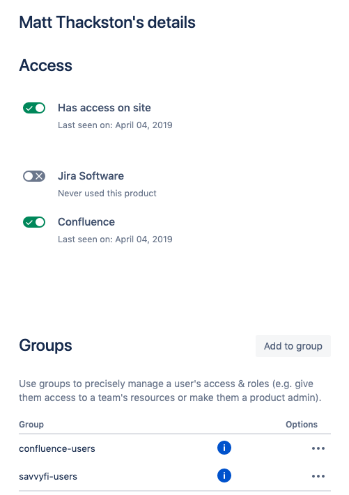Screen dimensions: 349x495
Task: Click the Confluence product label
Action: 86,222
